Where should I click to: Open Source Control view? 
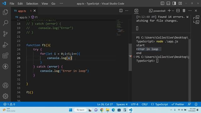[x=5, y=34]
